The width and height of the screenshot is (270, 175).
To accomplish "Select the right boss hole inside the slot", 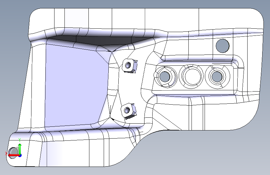I will tap(217, 77).
